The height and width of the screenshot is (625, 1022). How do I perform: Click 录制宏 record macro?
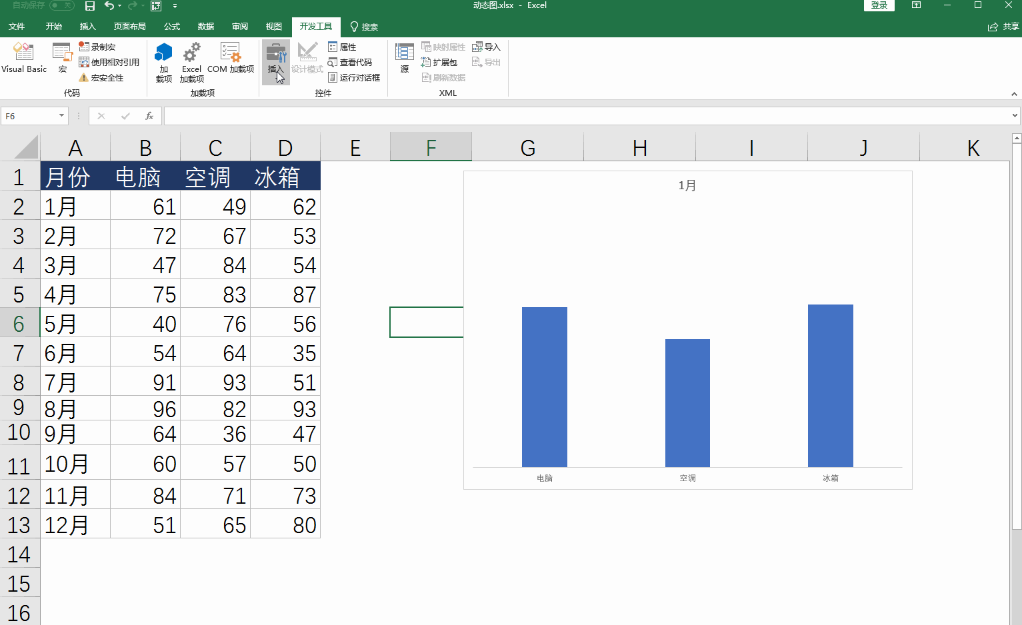coord(97,47)
